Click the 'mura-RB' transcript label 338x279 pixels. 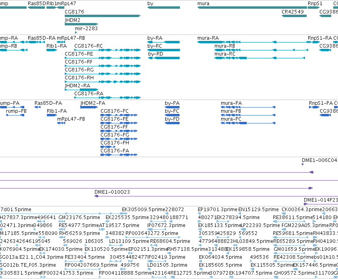coord(225,46)
